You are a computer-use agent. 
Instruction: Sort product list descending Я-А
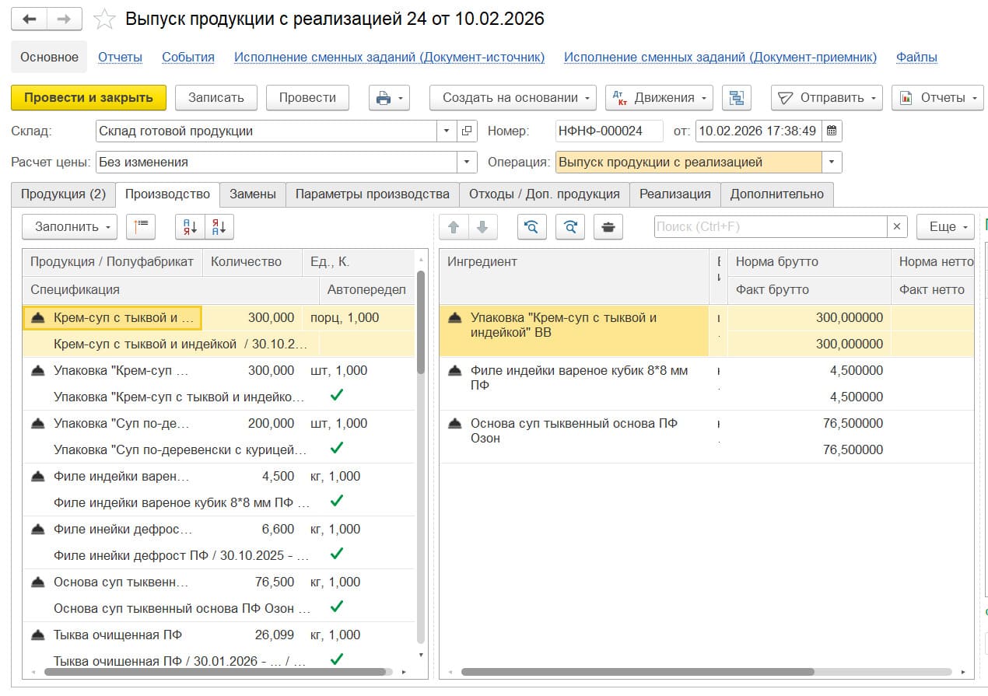(219, 227)
